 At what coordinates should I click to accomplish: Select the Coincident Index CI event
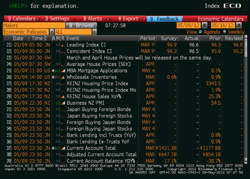click(x=89, y=51)
